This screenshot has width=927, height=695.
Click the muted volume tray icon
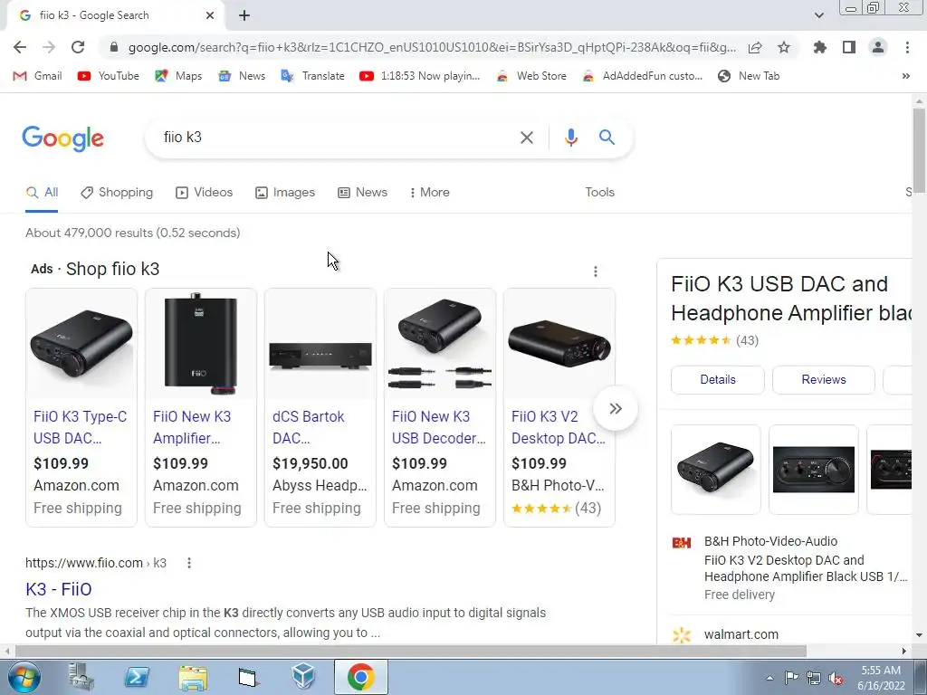point(836,678)
